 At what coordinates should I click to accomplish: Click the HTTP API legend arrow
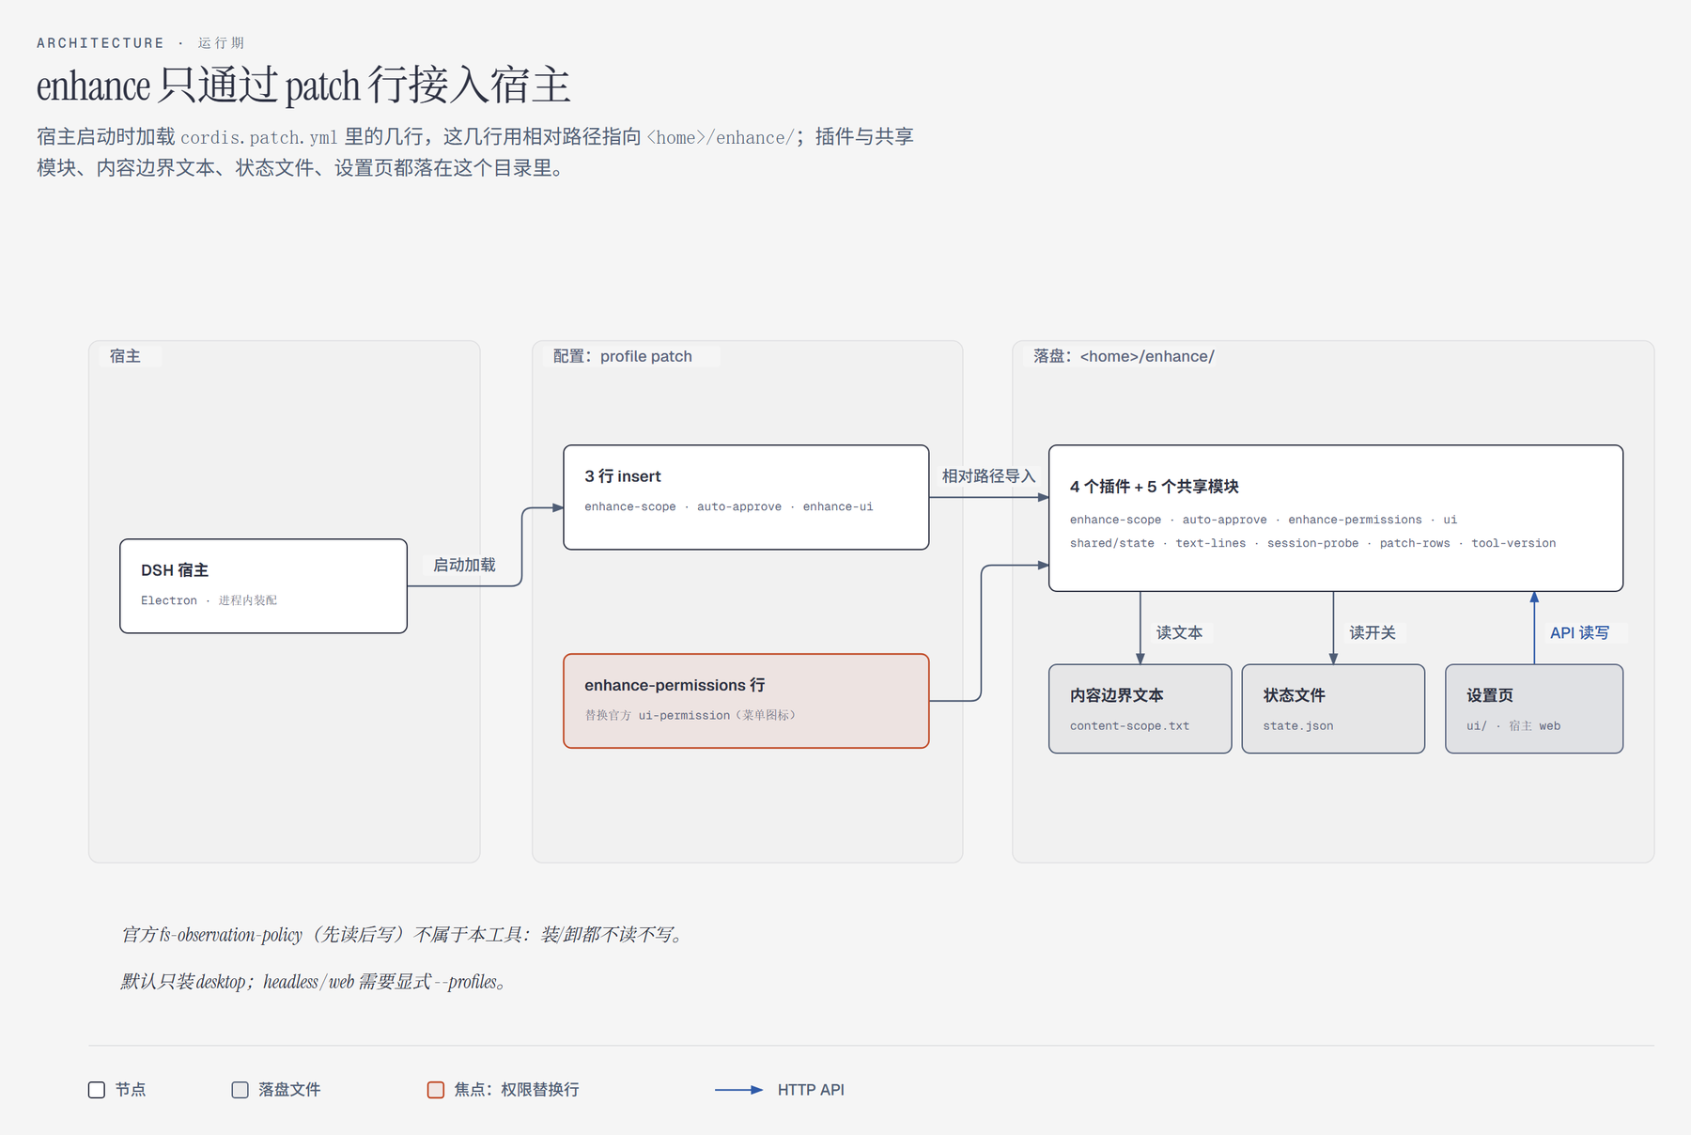click(739, 1090)
